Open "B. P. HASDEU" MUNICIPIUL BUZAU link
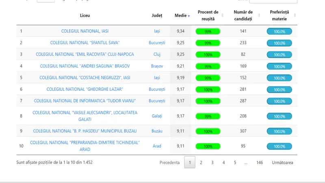 84,131
